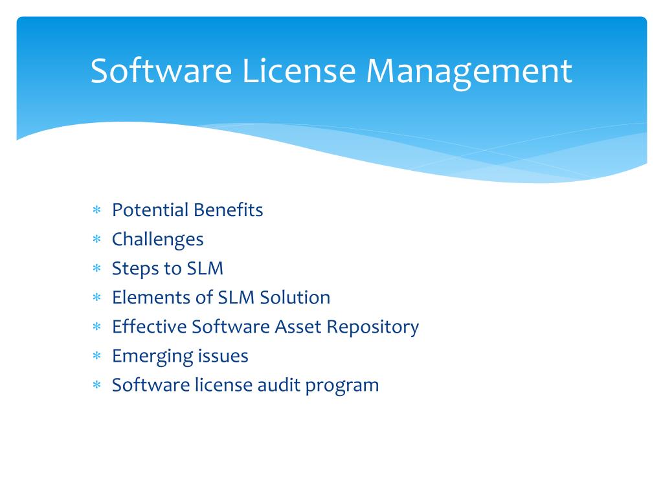Click the word License in the heading
Image resolution: width=663 pixels, height=497 pixels.
tap(299, 70)
